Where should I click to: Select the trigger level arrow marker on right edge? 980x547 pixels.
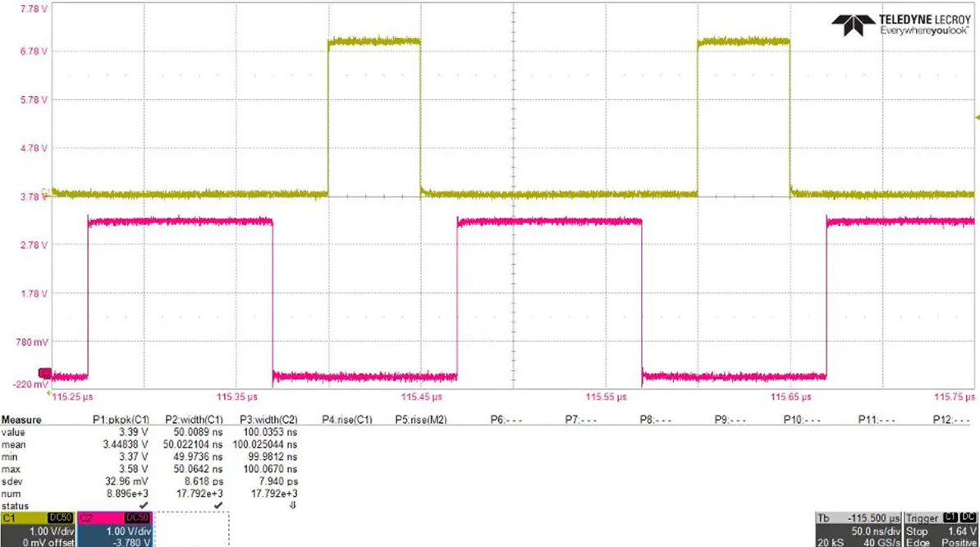click(x=975, y=118)
